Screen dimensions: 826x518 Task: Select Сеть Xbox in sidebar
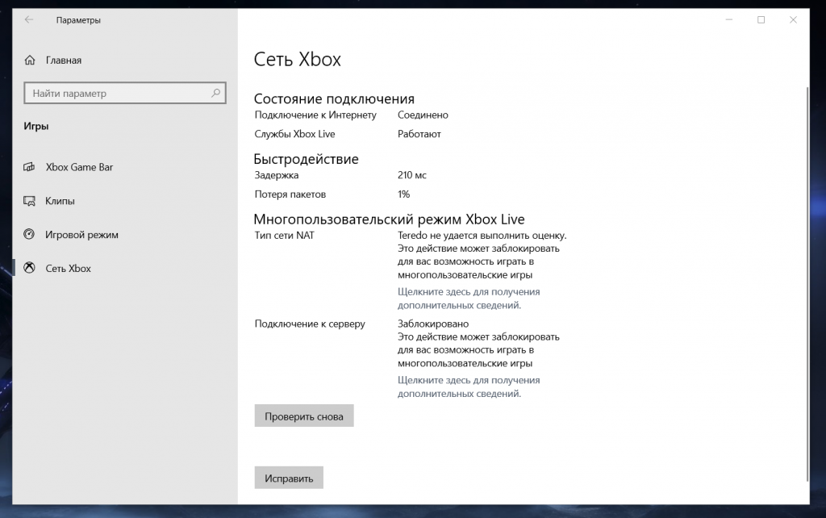pos(68,268)
